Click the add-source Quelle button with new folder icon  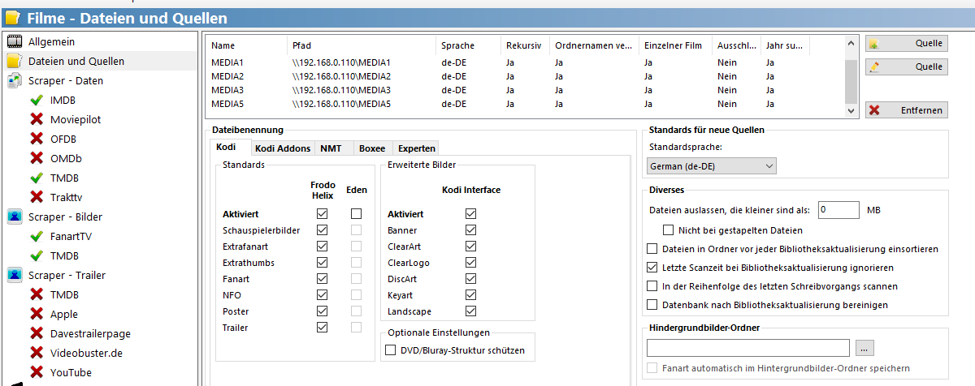[907, 44]
